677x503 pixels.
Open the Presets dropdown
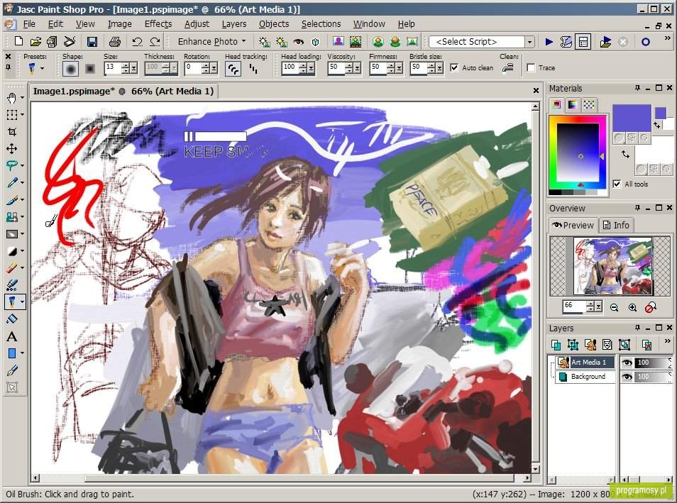tap(42, 68)
